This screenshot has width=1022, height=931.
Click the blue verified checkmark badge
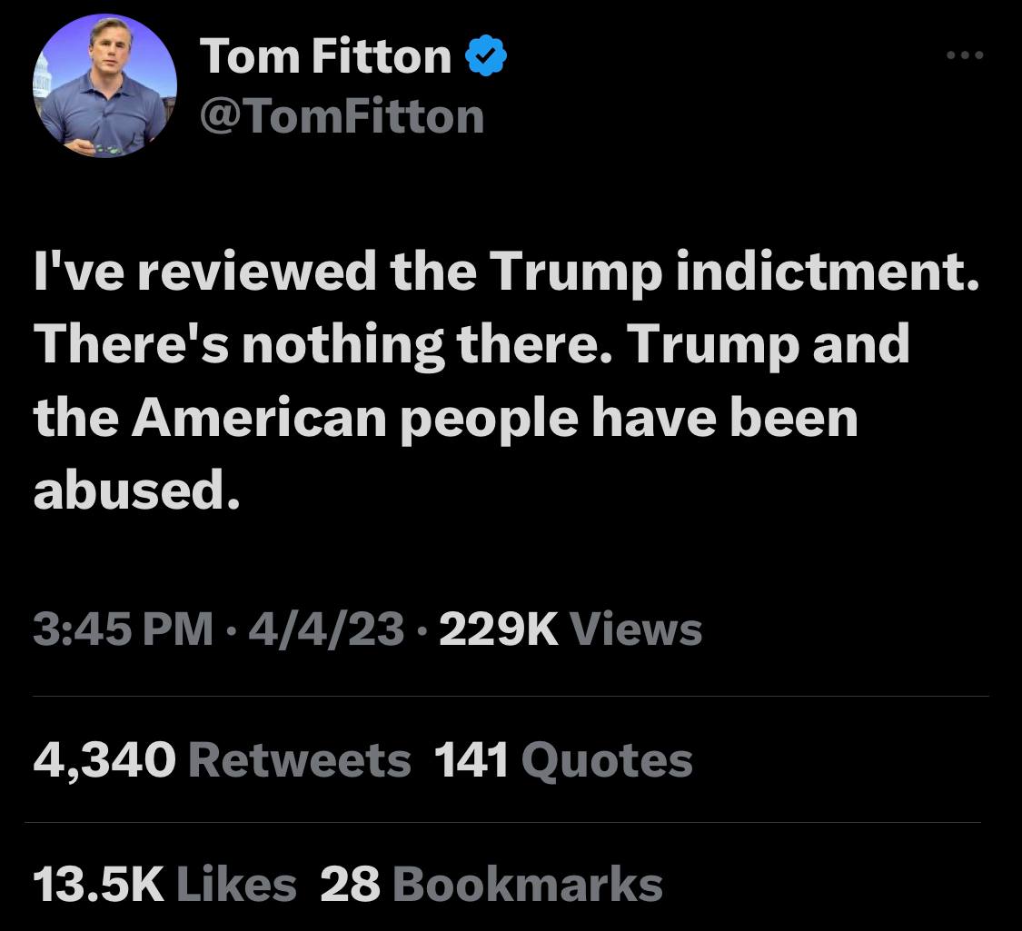486,58
